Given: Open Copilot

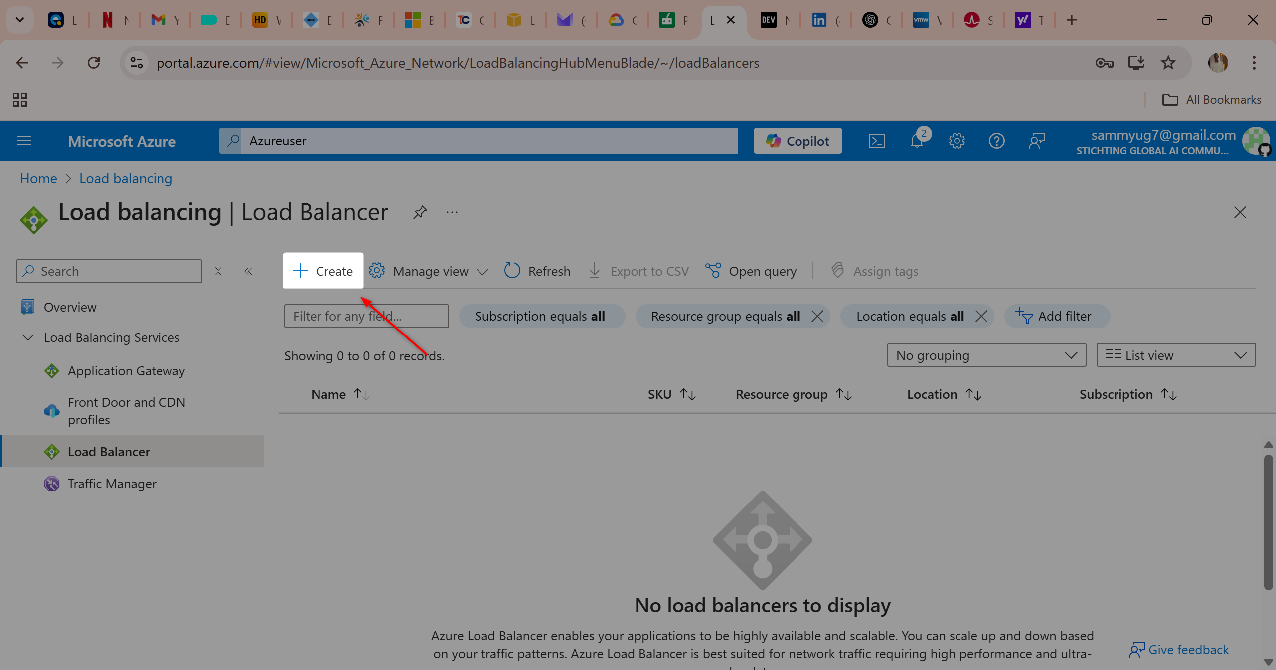Looking at the screenshot, I should (x=797, y=141).
